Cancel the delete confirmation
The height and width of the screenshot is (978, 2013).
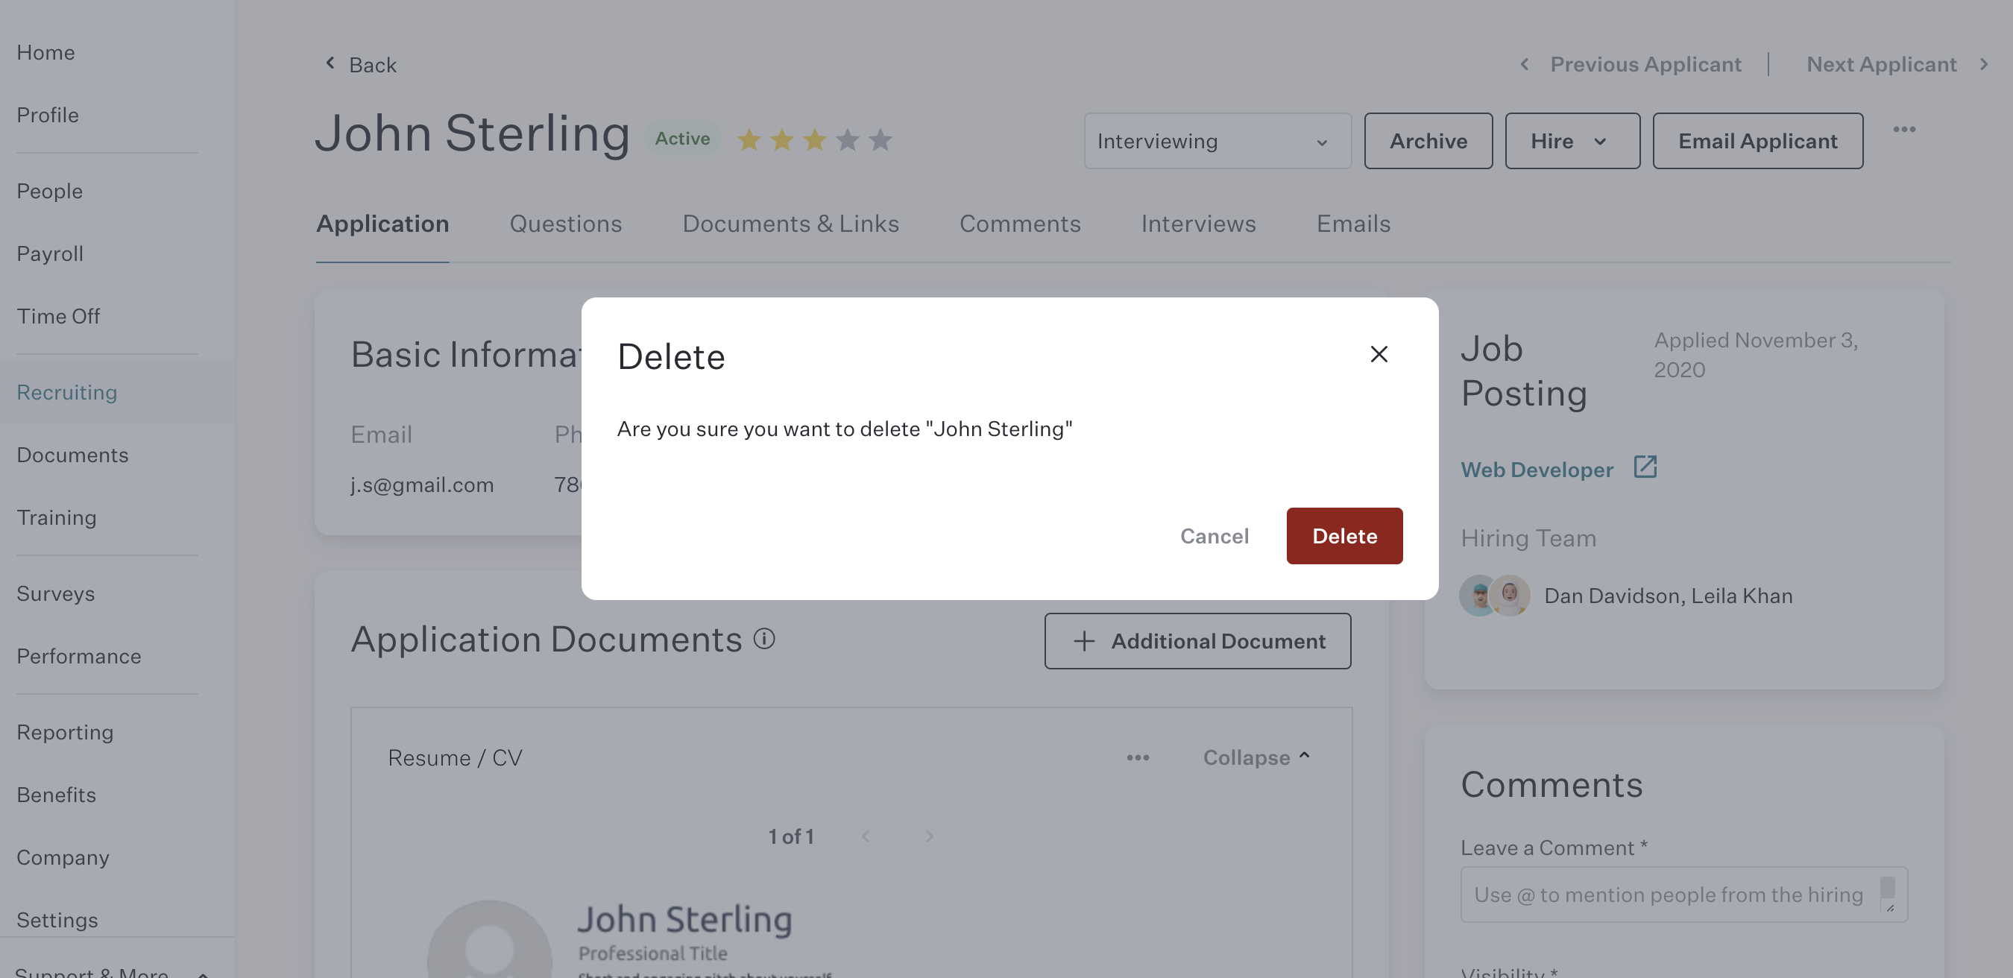coord(1214,536)
